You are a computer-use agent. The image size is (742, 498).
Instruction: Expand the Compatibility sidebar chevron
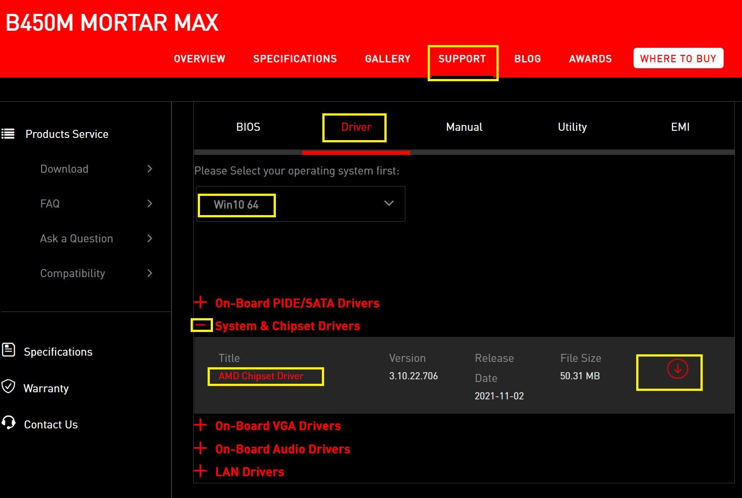(150, 273)
